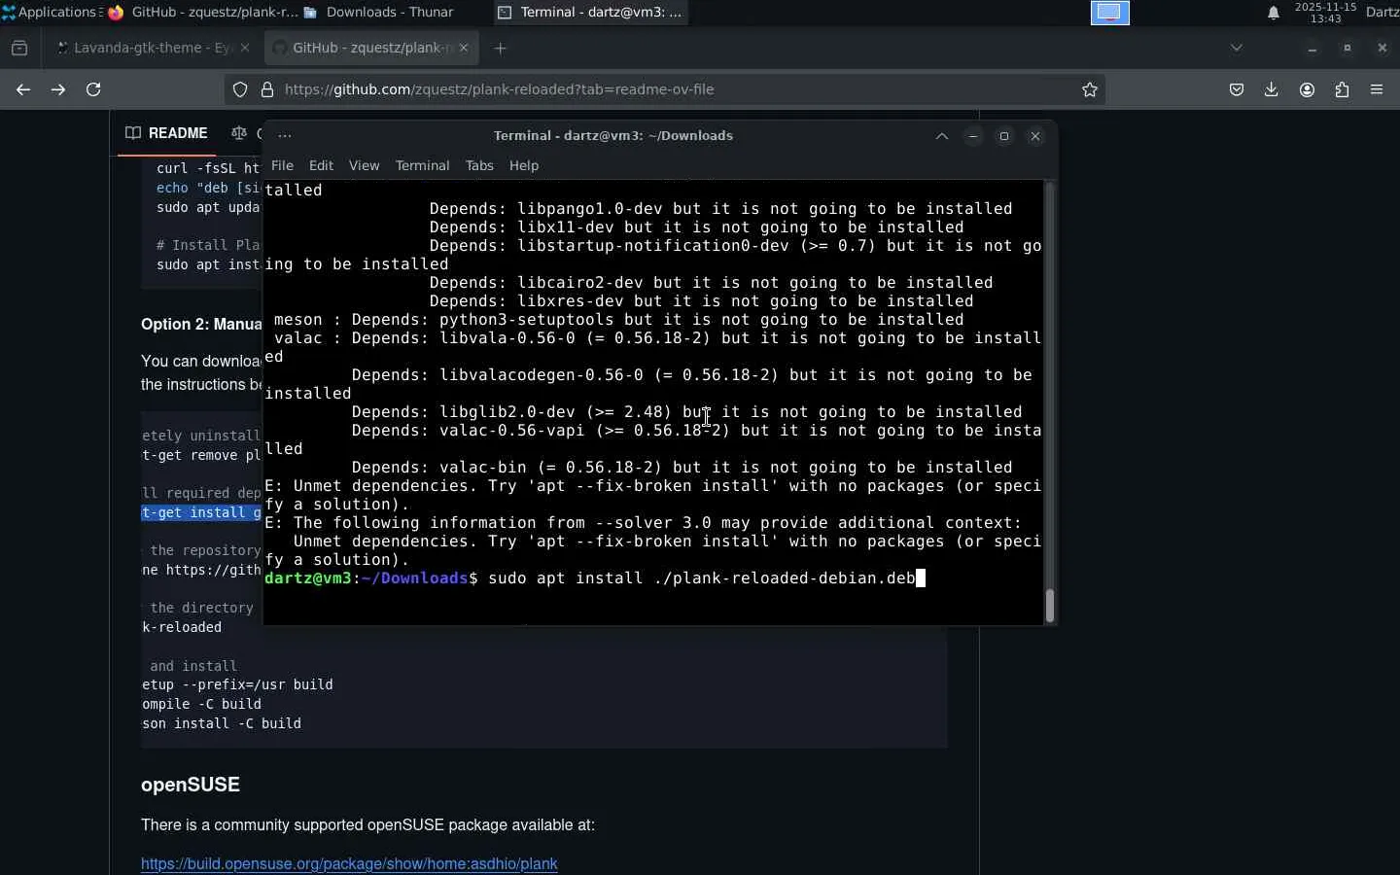
Task: Open the build.opensuse.org plank package link
Action: (x=349, y=863)
